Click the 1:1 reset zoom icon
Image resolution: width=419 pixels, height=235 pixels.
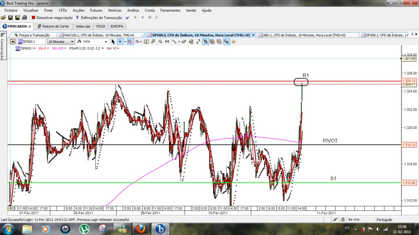(x=167, y=42)
